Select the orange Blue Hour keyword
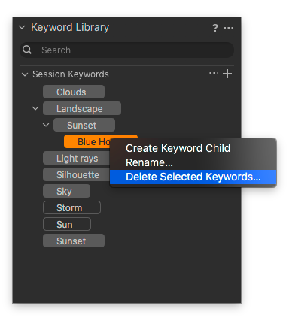 [x=87, y=141]
